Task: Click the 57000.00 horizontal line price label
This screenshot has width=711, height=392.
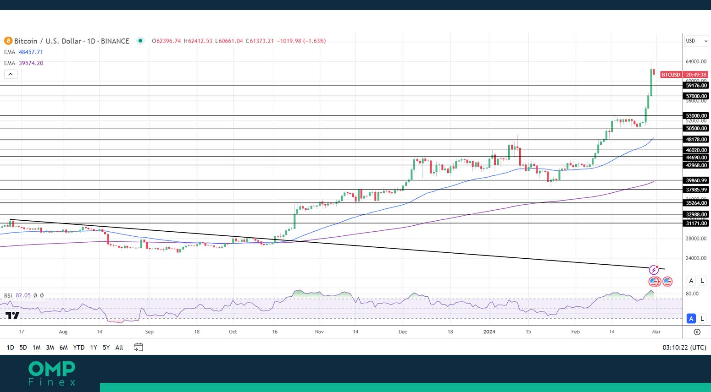Action: point(696,96)
